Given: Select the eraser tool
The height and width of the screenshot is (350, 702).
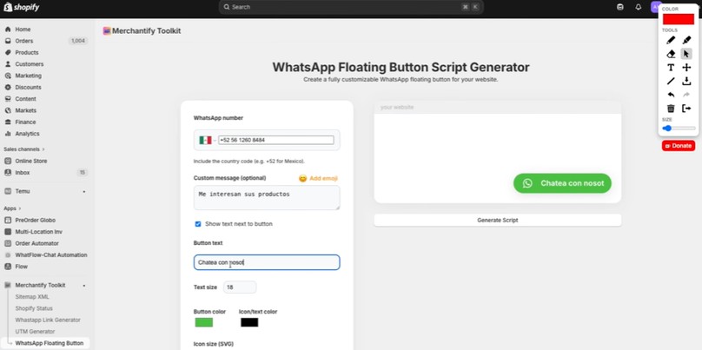Looking at the screenshot, I should tap(671, 54).
